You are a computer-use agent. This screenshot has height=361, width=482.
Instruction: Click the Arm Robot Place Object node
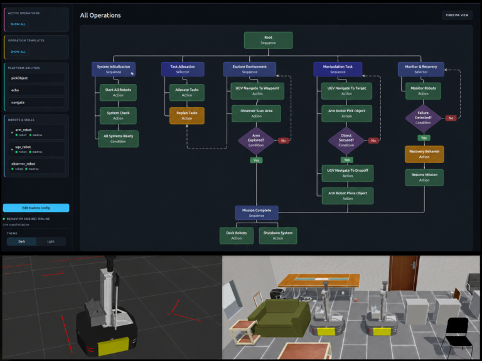[348, 196]
